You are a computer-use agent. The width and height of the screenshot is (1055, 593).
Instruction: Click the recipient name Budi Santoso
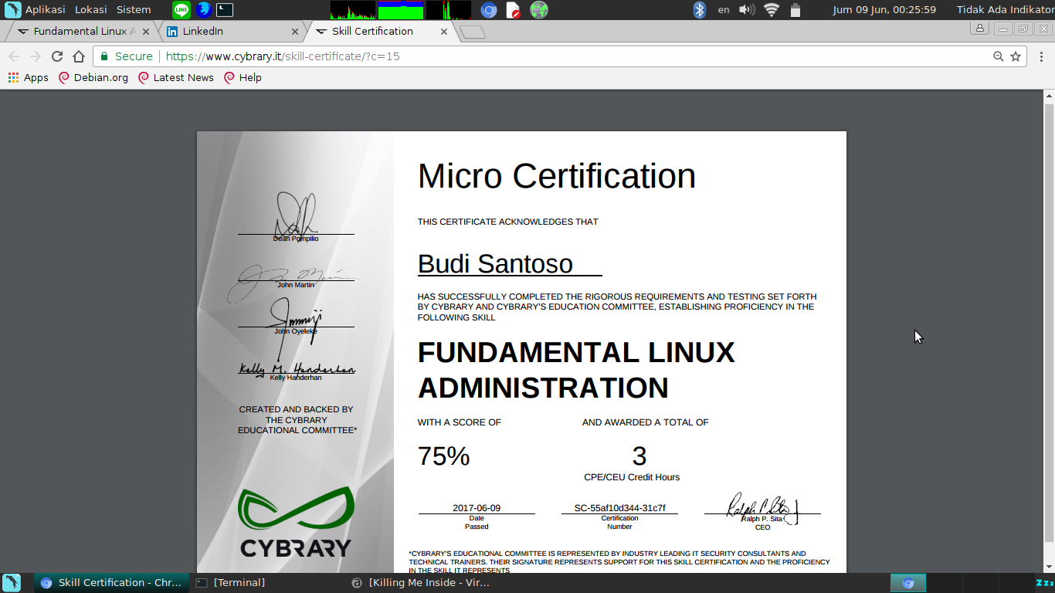tap(495, 264)
